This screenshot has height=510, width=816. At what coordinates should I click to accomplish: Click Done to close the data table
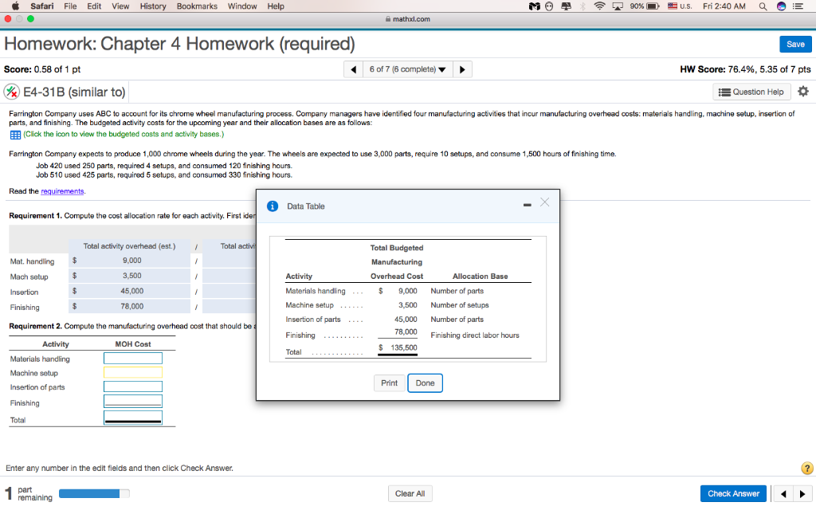point(425,382)
